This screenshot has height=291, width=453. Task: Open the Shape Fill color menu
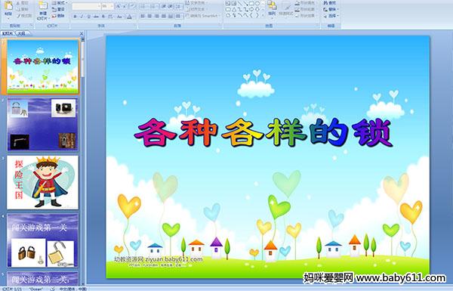[x=305, y=3]
